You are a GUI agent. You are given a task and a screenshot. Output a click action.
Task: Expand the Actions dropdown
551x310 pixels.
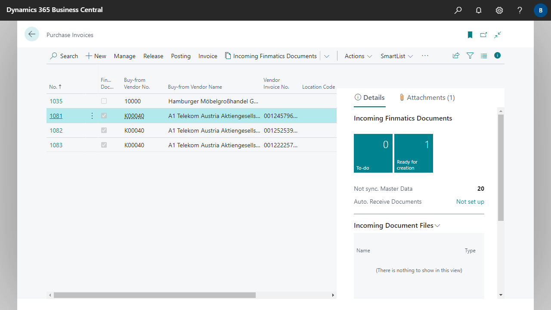[358, 56]
